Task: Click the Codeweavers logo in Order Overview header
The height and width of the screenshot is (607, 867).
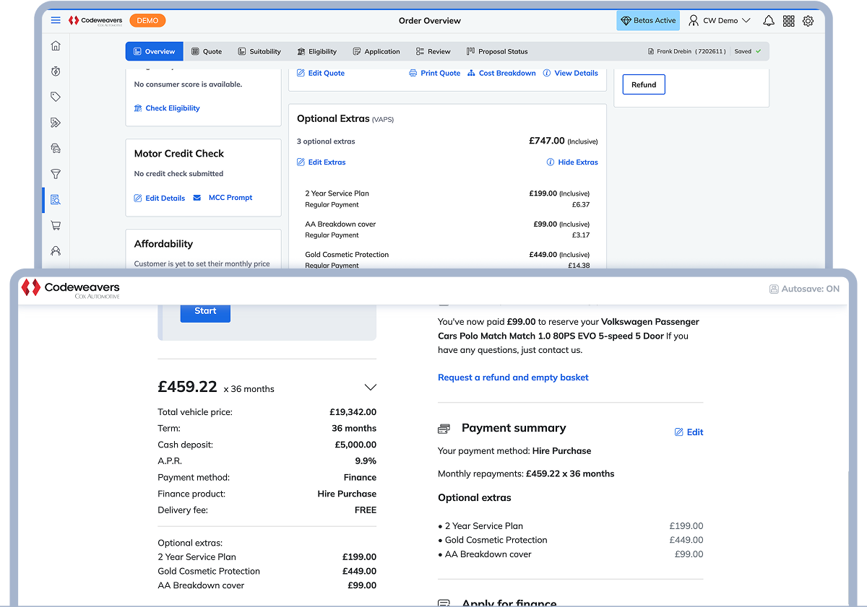Action: (95, 21)
